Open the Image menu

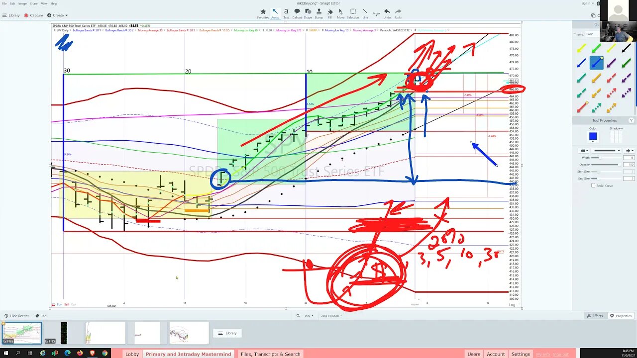click(x=22, y=3)
